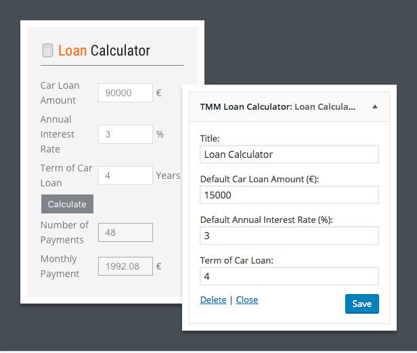Collapse the TMM Loan Calculator widget panel
This screenshot has width=417, height=353.
click(x=375, y=107)
